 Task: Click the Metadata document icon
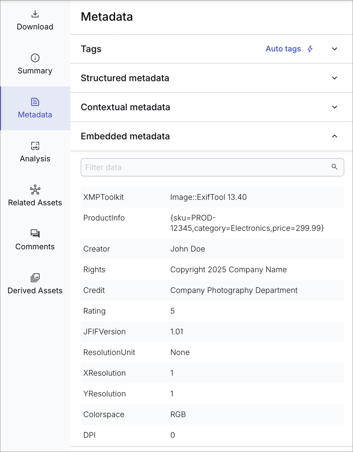point(35,101)
